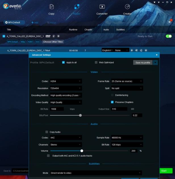
Task: Enable output both AAC and AC3 tracks
Action: point(48,156)
